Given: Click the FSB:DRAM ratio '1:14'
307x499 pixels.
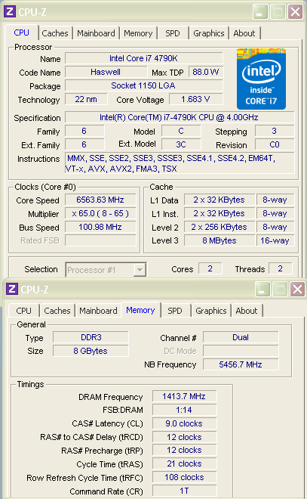Looking at the screenshot, I should pyautogui.click(x=184, y=410).
